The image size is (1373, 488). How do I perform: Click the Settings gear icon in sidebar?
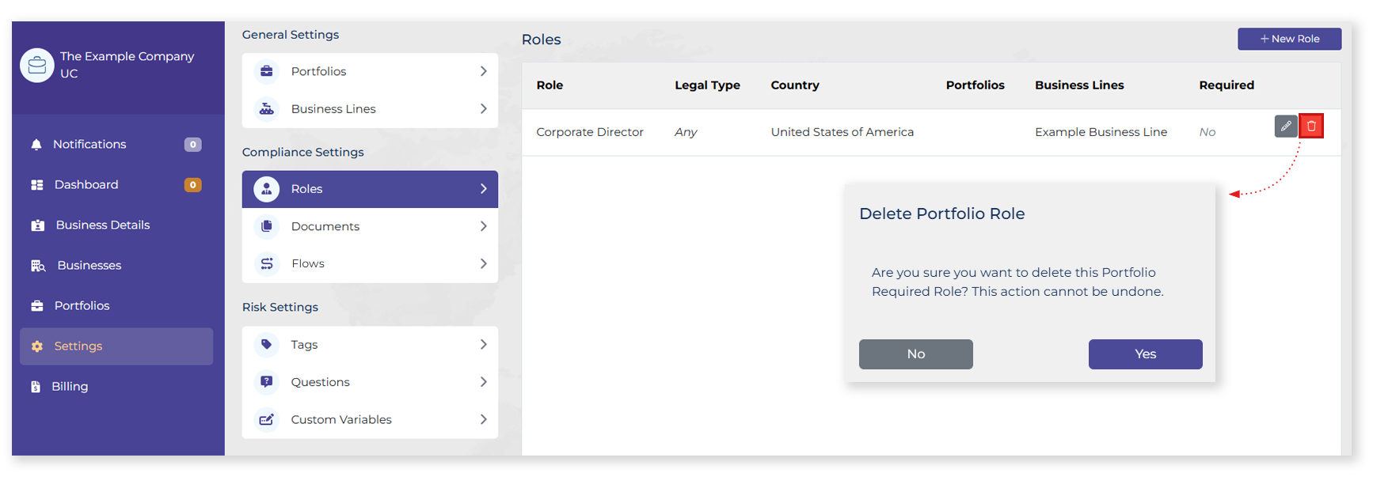coord(37,346)
